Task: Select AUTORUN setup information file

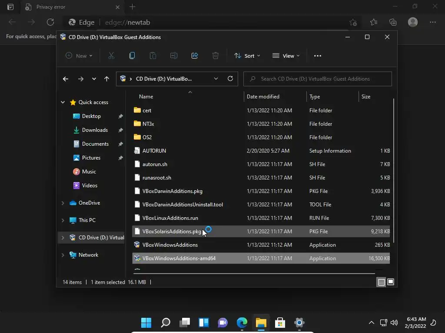Action: tap(261, 150)
